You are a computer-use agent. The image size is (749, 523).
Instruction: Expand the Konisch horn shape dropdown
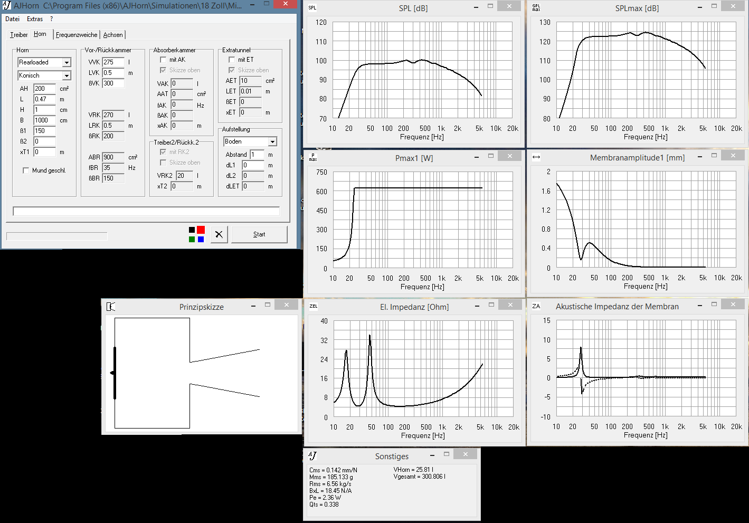[x=67, y=76]
